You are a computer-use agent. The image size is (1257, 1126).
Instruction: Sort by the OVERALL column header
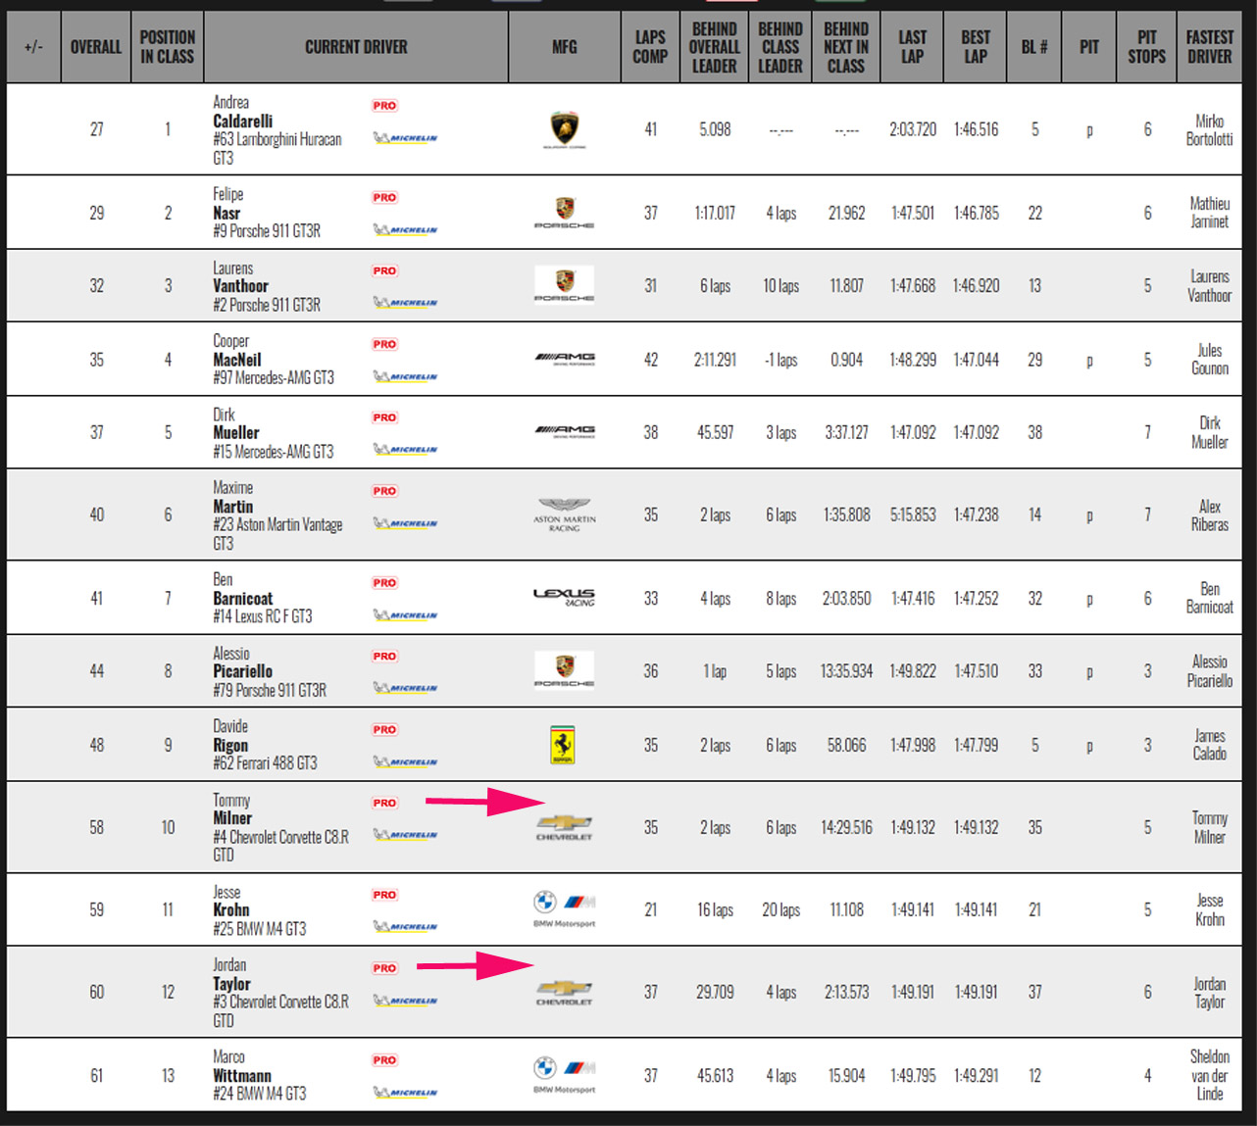coord(96,47)
